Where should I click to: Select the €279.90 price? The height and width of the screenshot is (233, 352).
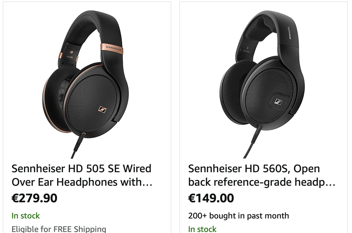coord(34,198)
